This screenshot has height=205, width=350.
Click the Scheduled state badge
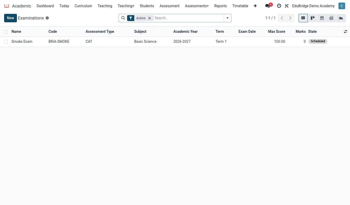pos(318,41)
